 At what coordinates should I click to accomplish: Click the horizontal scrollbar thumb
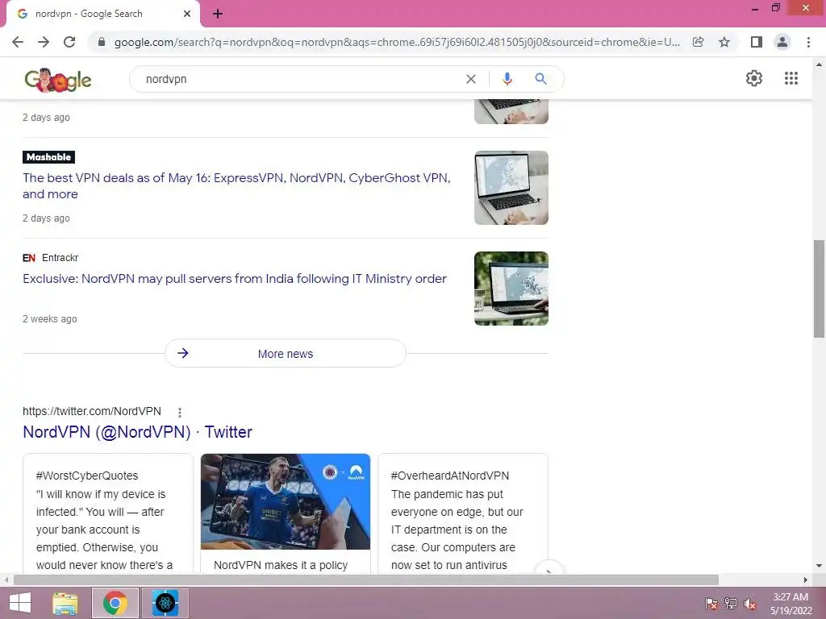click(366, 580)
